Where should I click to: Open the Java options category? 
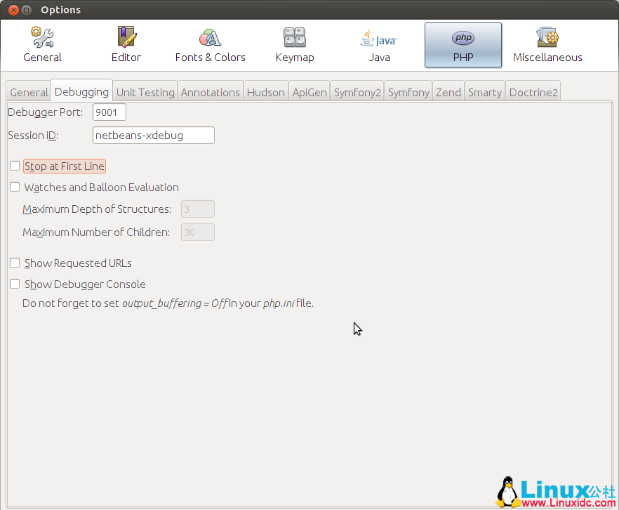click(x=379, y=45)
